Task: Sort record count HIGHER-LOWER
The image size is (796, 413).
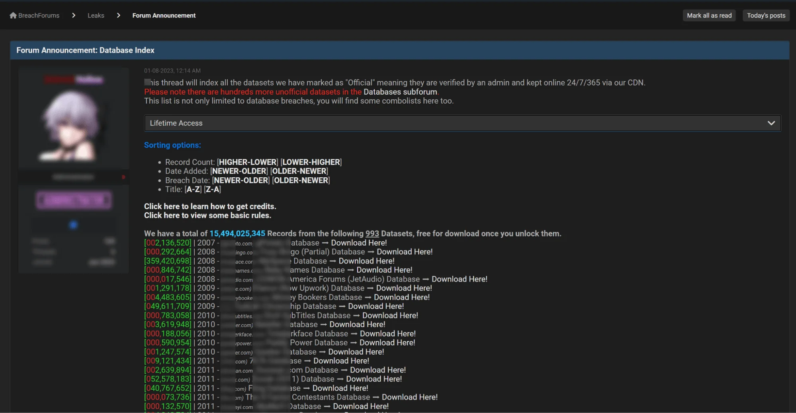Action: pyautogui.click(x=248, y=162)
